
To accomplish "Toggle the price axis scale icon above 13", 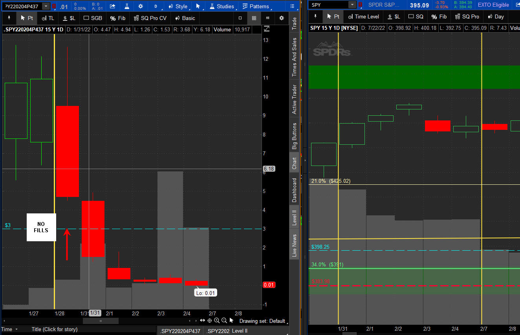I will pyautogui.click(x=267, y=29).
